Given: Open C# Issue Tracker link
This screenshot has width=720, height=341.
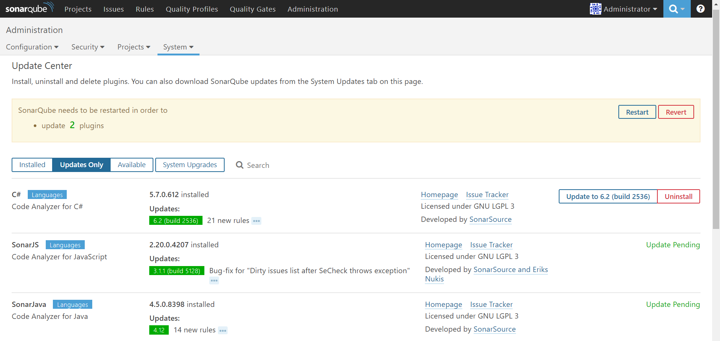Looking at the screenshot, I should pos(487,194).
